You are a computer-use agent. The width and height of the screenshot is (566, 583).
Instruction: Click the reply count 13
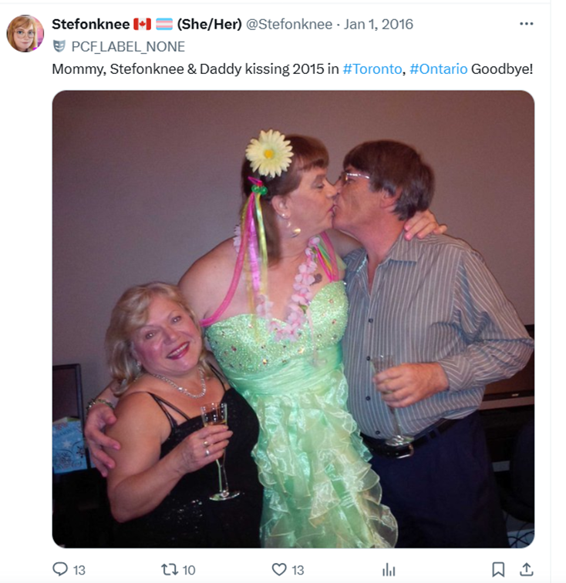tap(79, 570)
